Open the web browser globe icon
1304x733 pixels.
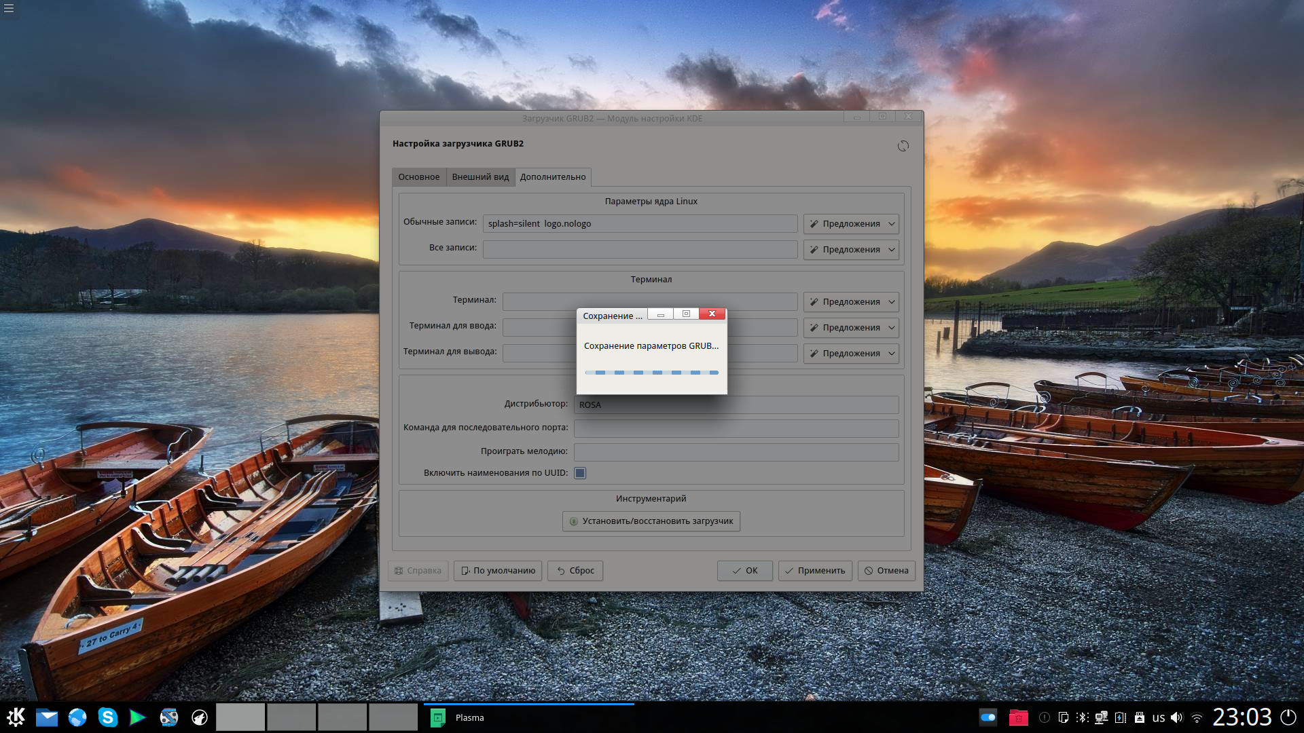tap(77, 717)
